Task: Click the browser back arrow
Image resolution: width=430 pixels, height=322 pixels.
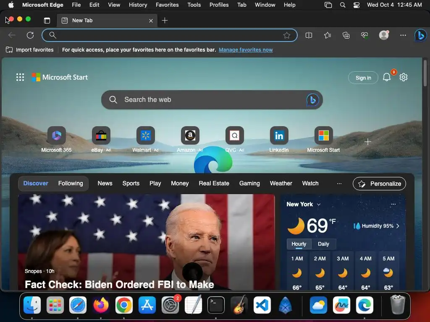Action: (11, 35)
